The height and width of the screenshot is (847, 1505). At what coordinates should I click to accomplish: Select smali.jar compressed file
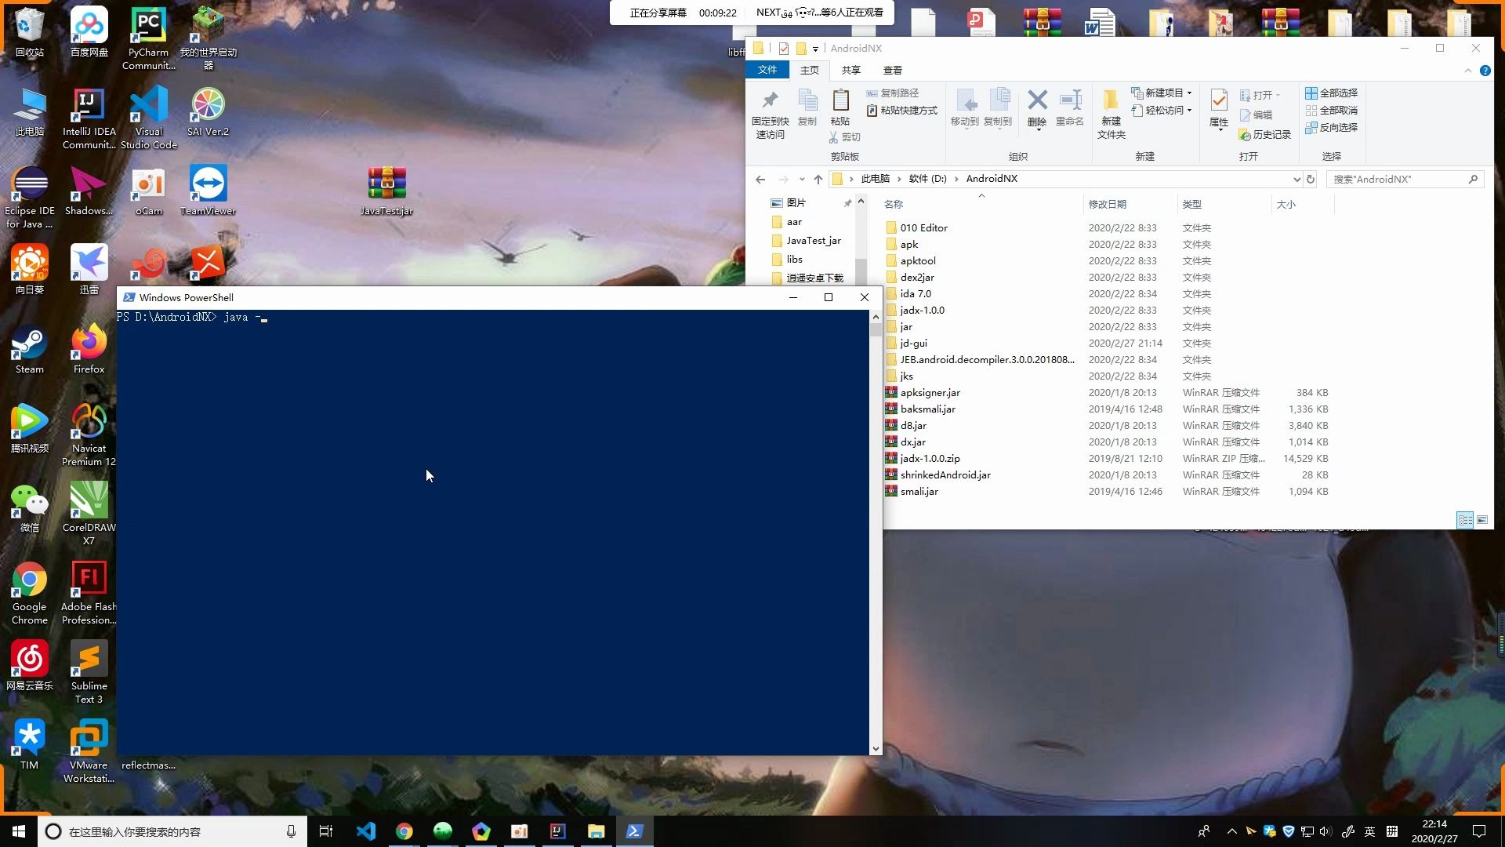(x=920, y=491)
